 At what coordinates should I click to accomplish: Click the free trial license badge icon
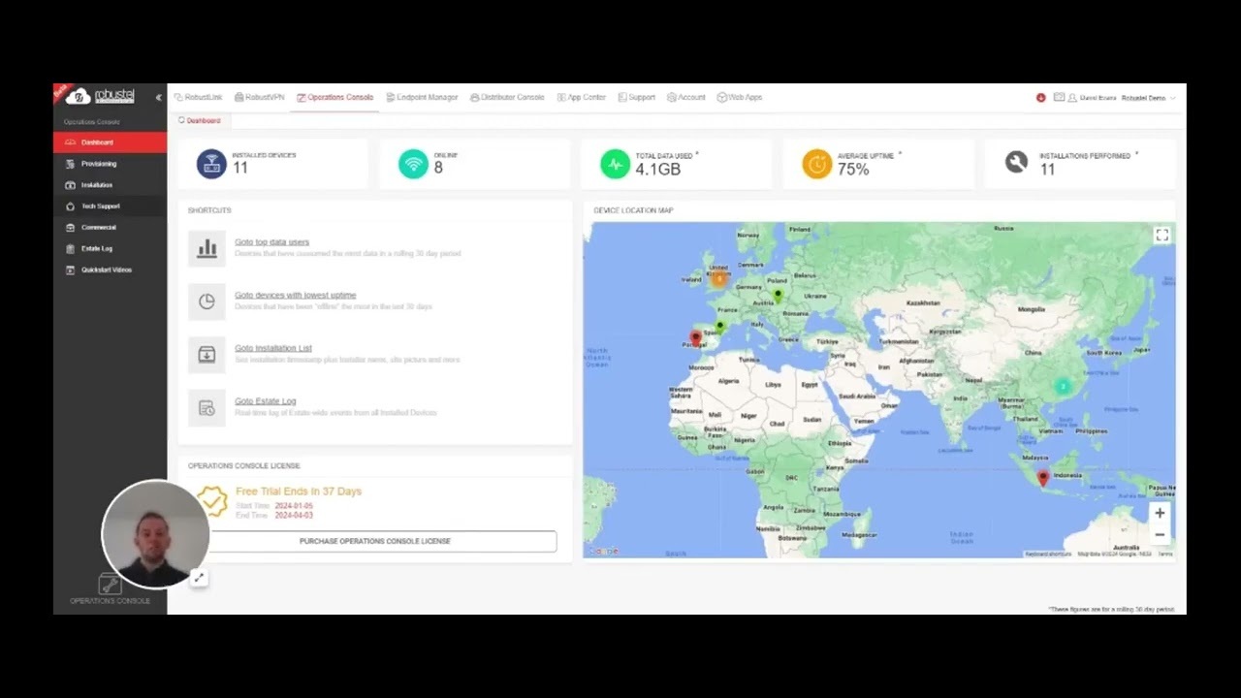point(212,501)
